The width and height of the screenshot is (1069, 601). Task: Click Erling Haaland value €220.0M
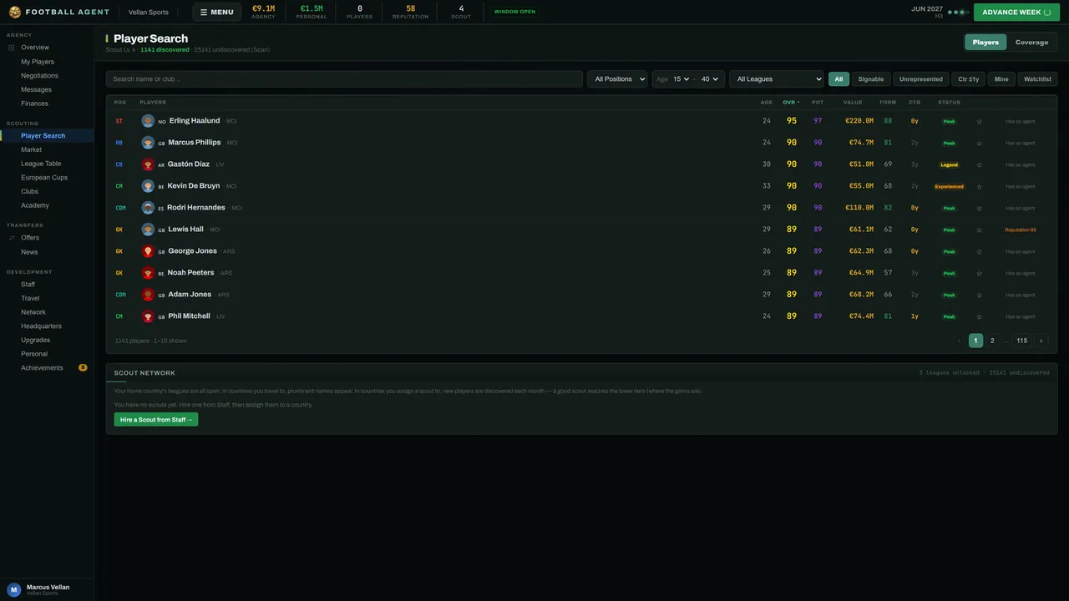point(859,121)
